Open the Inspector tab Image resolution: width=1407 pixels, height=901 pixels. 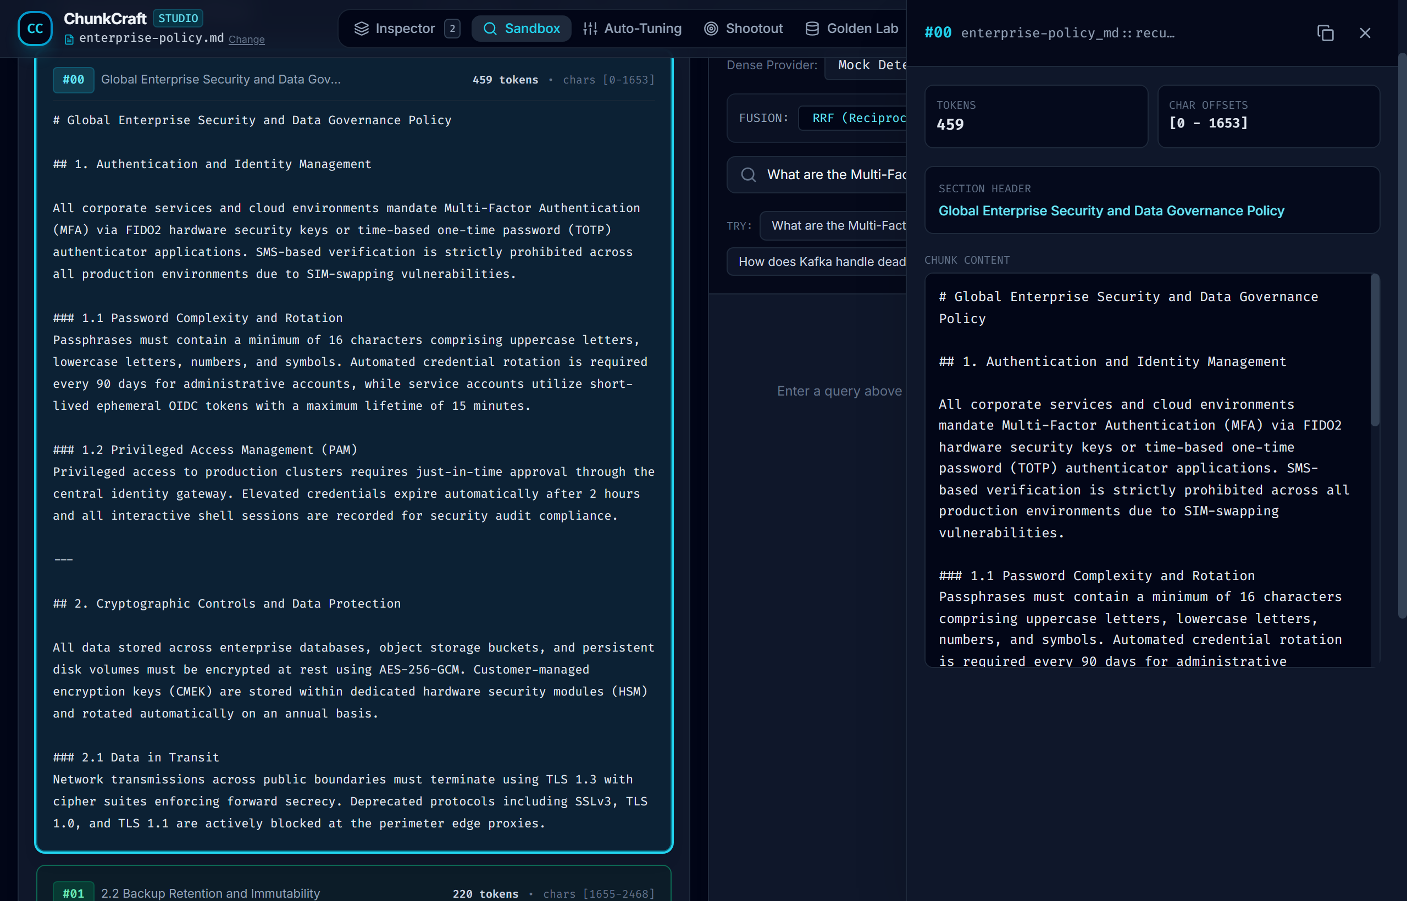[x=407, y=28]
